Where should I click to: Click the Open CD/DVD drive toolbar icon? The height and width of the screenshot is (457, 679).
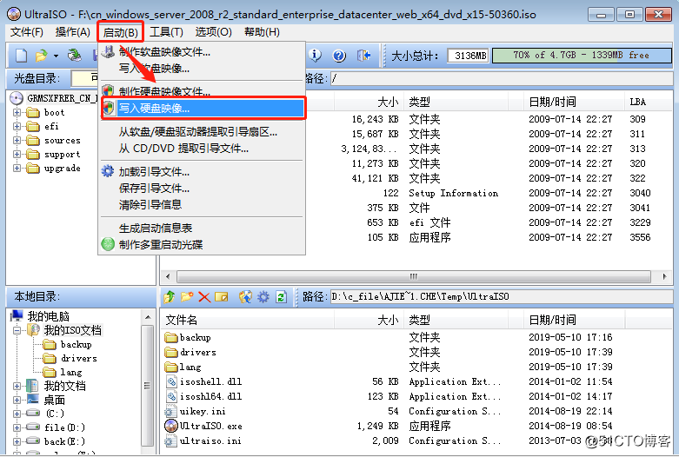75,55
